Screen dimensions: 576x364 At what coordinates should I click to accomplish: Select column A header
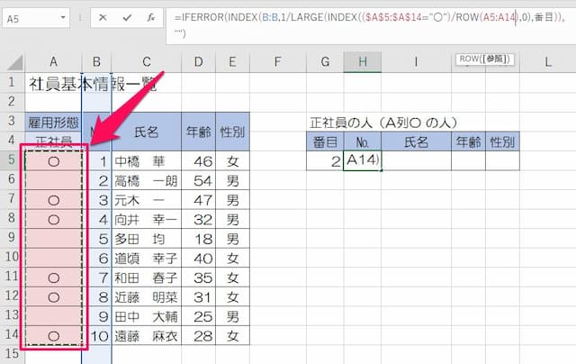(53, 62)
